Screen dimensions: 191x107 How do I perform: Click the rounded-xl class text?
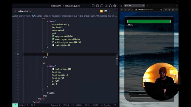click(x=58, y=30)
